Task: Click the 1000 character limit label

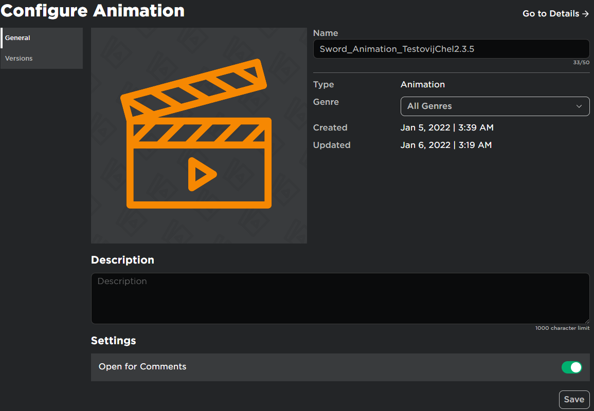Action: 562,328
